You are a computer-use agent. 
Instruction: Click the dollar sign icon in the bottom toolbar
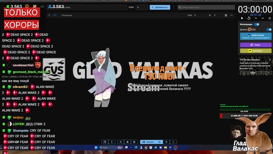tap(112, 142)
